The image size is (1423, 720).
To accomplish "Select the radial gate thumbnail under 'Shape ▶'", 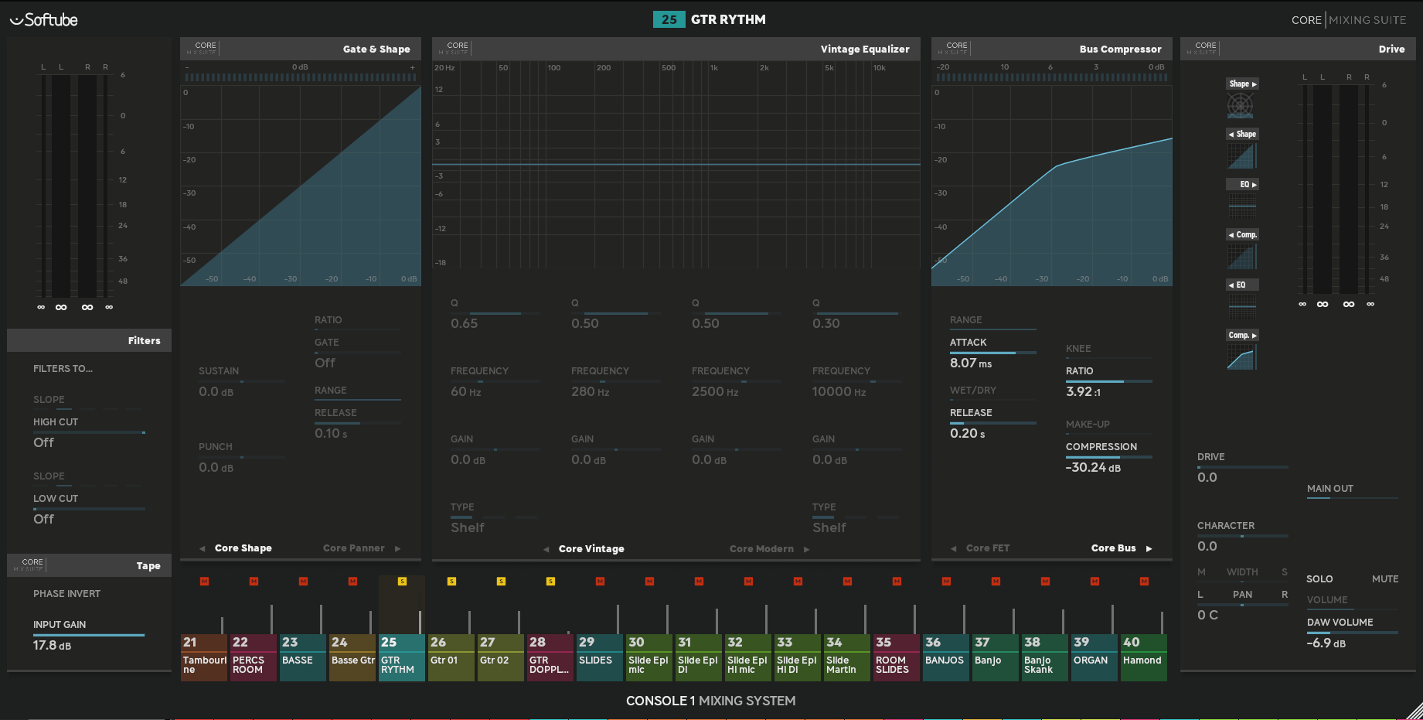I will tap(1241, 105).
